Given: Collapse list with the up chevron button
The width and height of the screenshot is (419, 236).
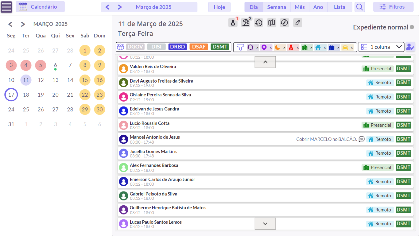Looking at the screenshot, I should (265, 62).
